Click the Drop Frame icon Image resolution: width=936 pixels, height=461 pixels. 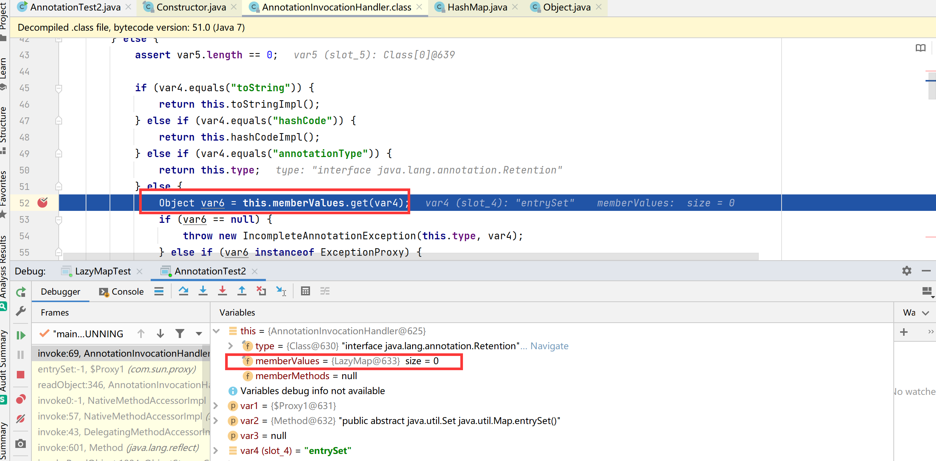[x=261, y=291]
